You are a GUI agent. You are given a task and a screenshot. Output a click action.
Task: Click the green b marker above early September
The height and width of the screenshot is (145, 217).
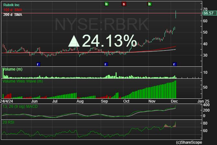pos(106,4)
